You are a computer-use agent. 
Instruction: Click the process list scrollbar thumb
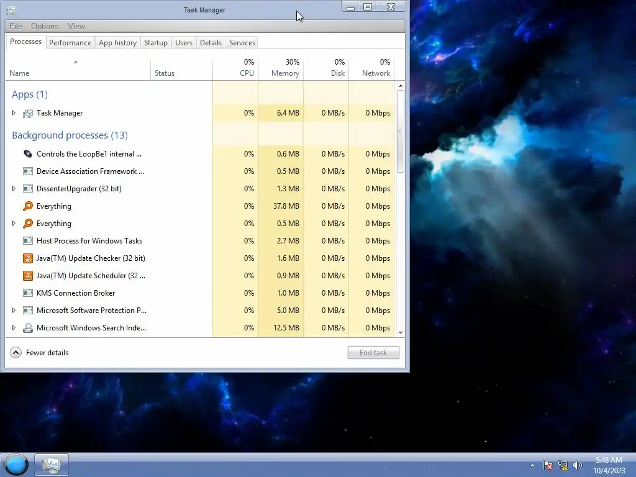[401, 131]
